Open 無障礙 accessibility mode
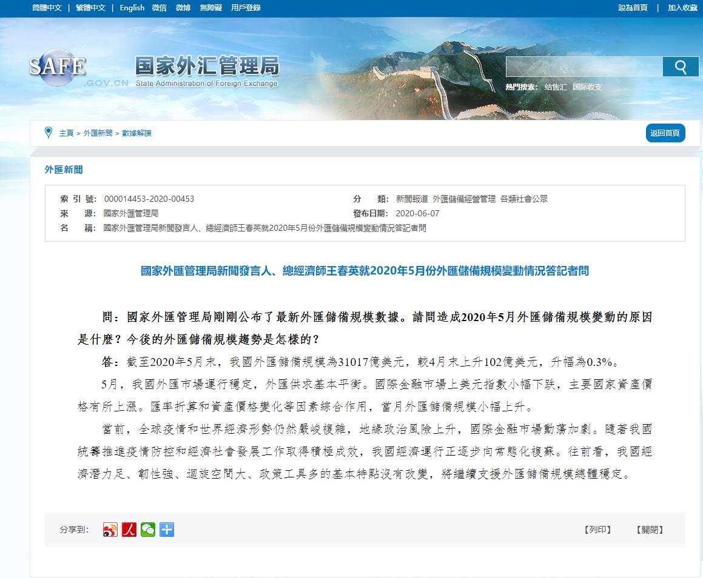The height and width of the screenshot is (578, 703). click(211, 8)
